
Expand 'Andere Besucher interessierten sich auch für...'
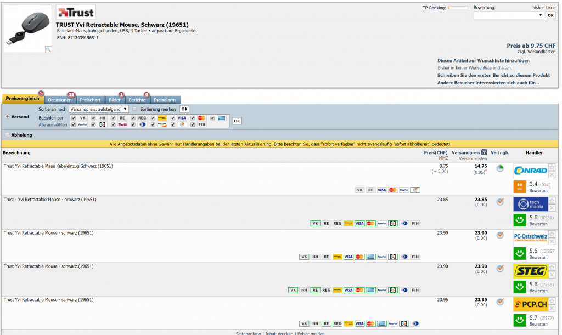pos(488,83)
